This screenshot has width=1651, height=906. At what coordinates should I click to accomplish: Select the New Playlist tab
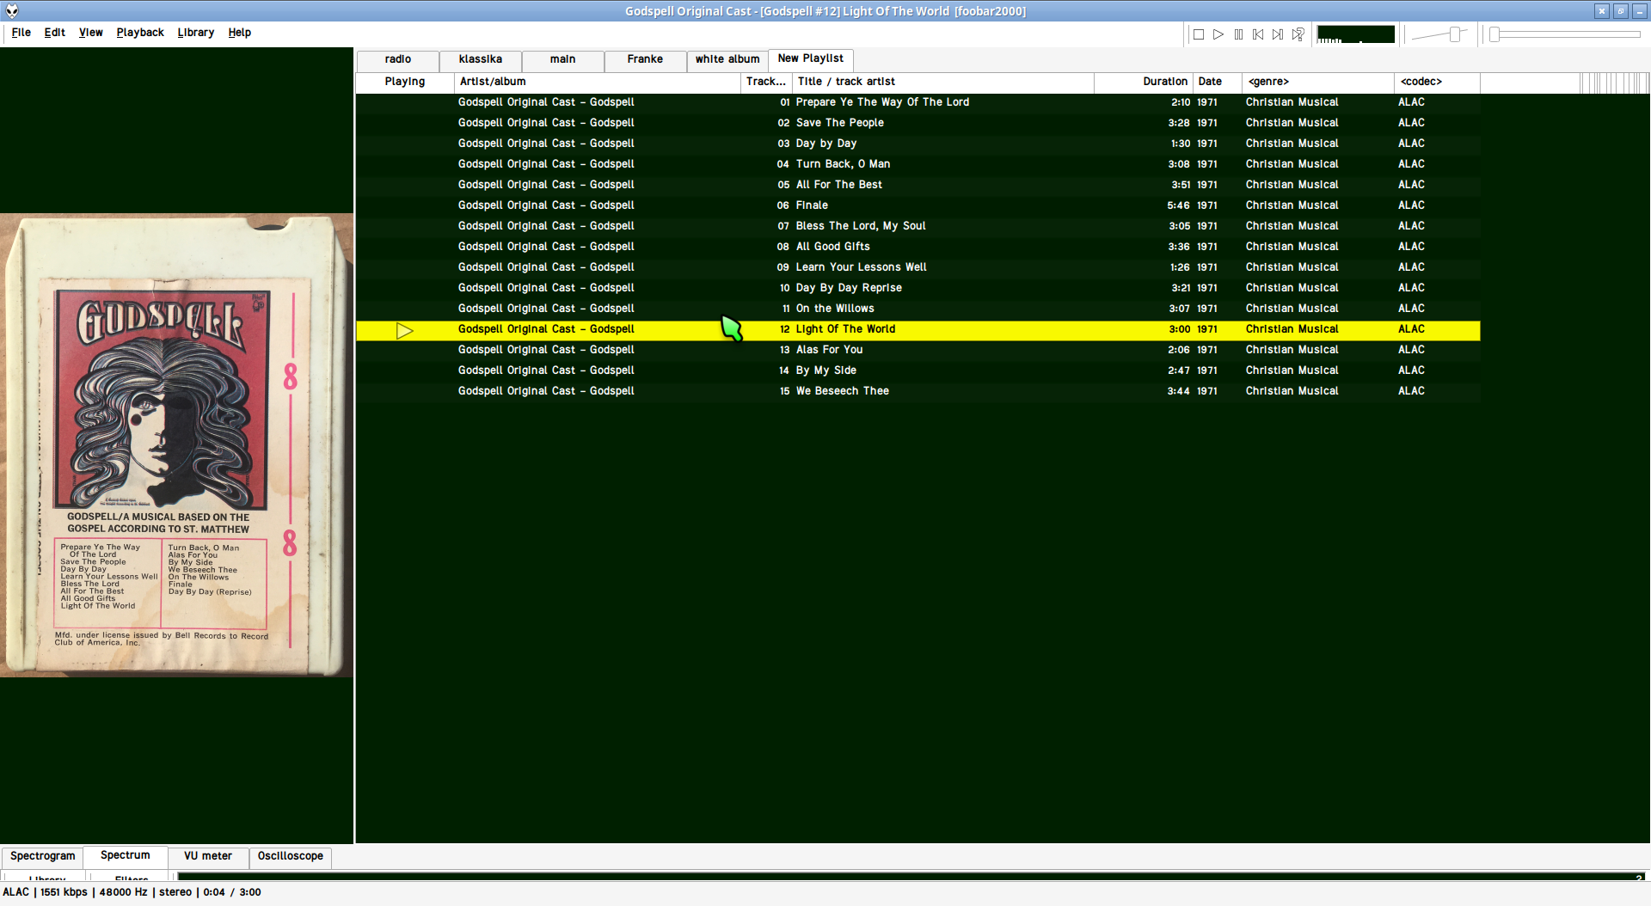pyautogui.click(x=811, y=59)
